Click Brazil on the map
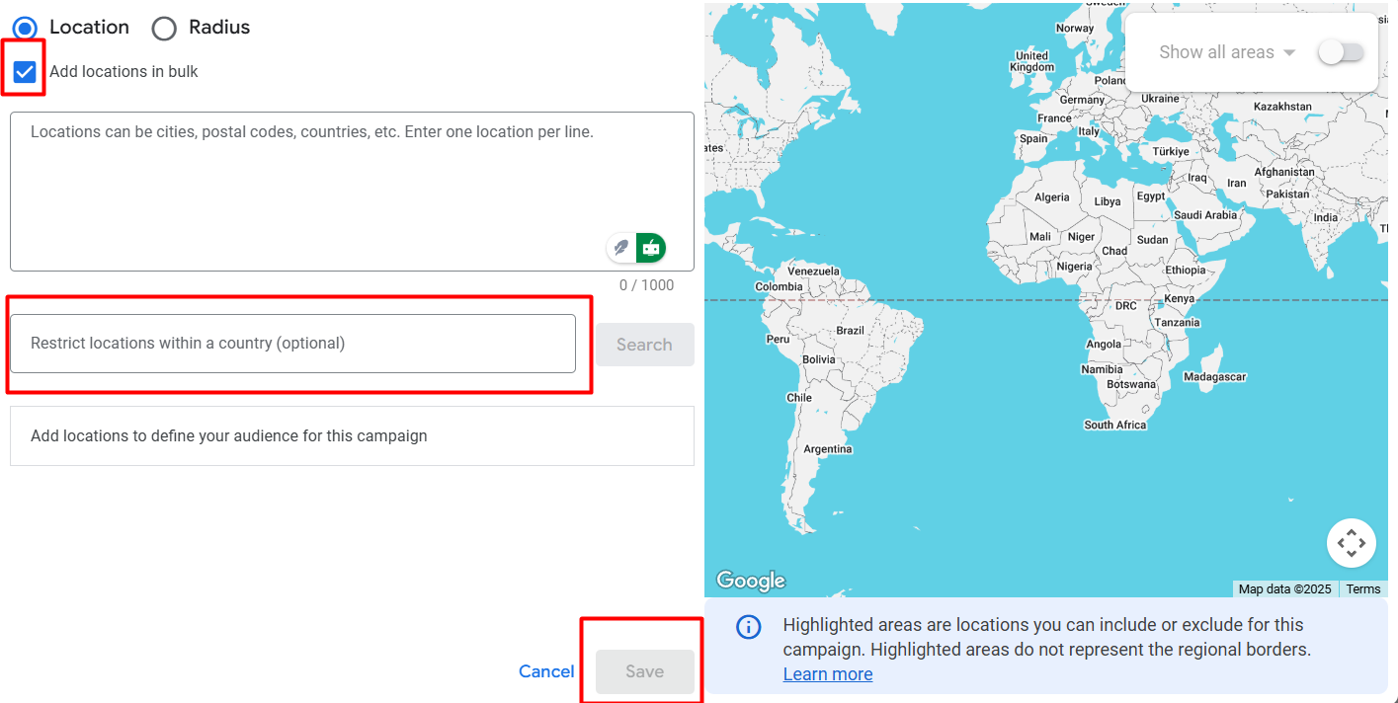This screenshot has height=703, width=1398. point(850,331)
